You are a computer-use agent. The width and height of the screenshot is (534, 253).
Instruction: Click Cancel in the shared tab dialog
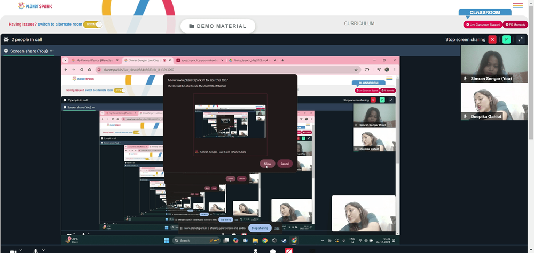coord(285,164)
